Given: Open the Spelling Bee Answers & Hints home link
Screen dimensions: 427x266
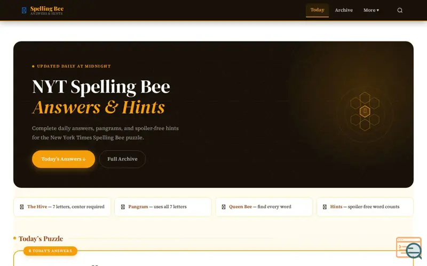Looking at the screenshot, I should 43,10.
